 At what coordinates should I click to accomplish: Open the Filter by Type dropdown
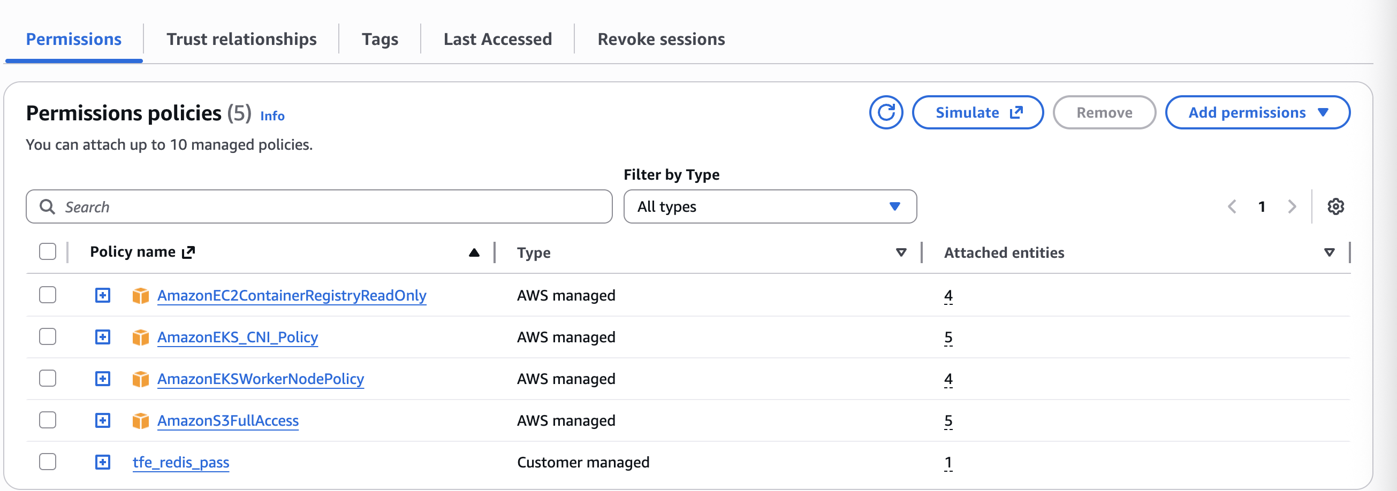[770, 206]
